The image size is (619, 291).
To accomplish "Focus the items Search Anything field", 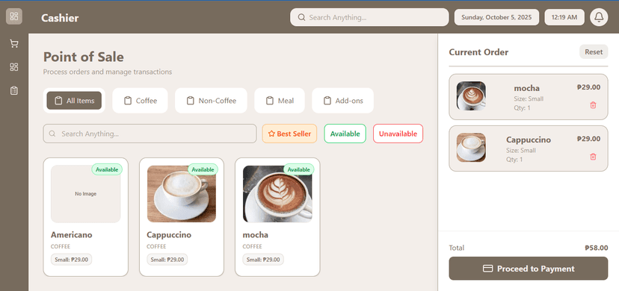I will pos(150,134).
